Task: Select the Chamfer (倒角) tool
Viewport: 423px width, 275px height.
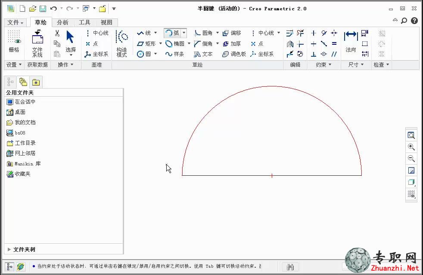Action: 203,43
